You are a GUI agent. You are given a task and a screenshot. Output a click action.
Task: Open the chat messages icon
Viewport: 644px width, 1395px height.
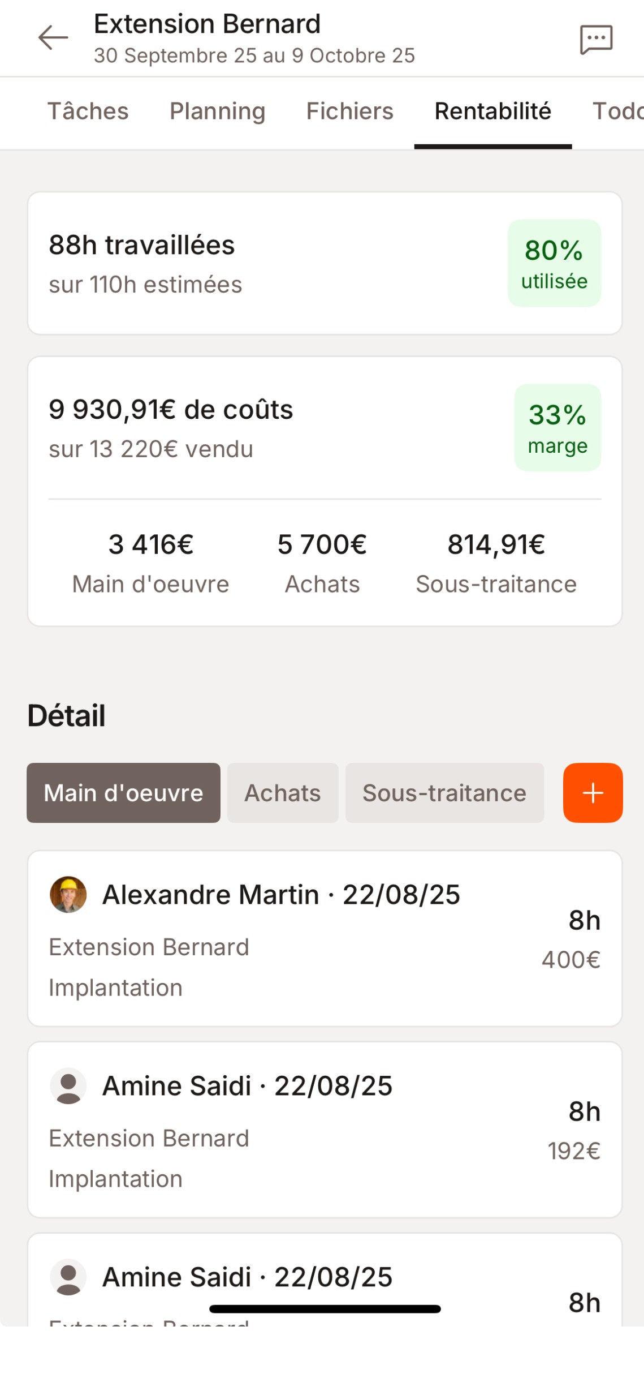(x=596, y=39)
